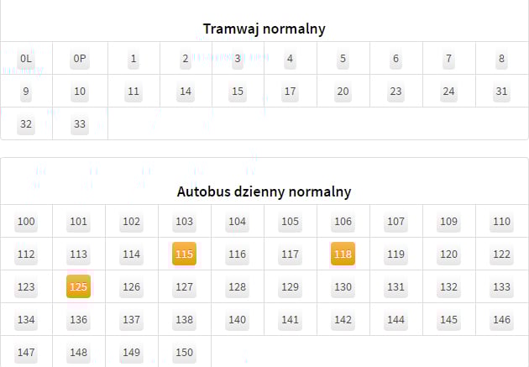The width and height of the screenshot is (529, 367).
Task: Open bus line 128 schedule
Action: pos(237,287)
